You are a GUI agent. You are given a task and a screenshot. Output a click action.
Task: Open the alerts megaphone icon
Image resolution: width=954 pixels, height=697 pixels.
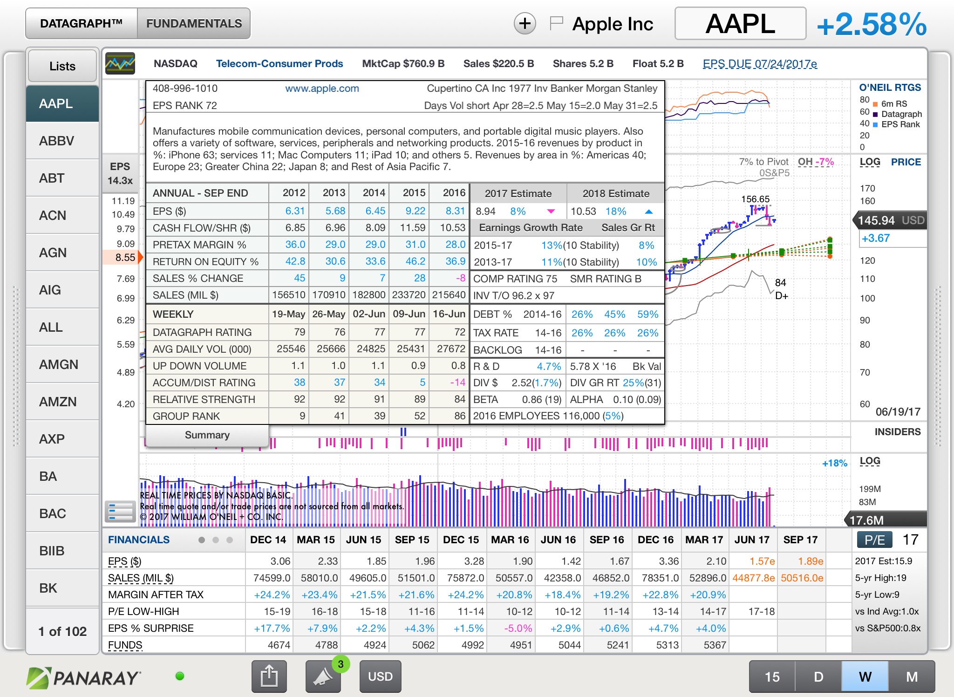[x=323, y=677]
